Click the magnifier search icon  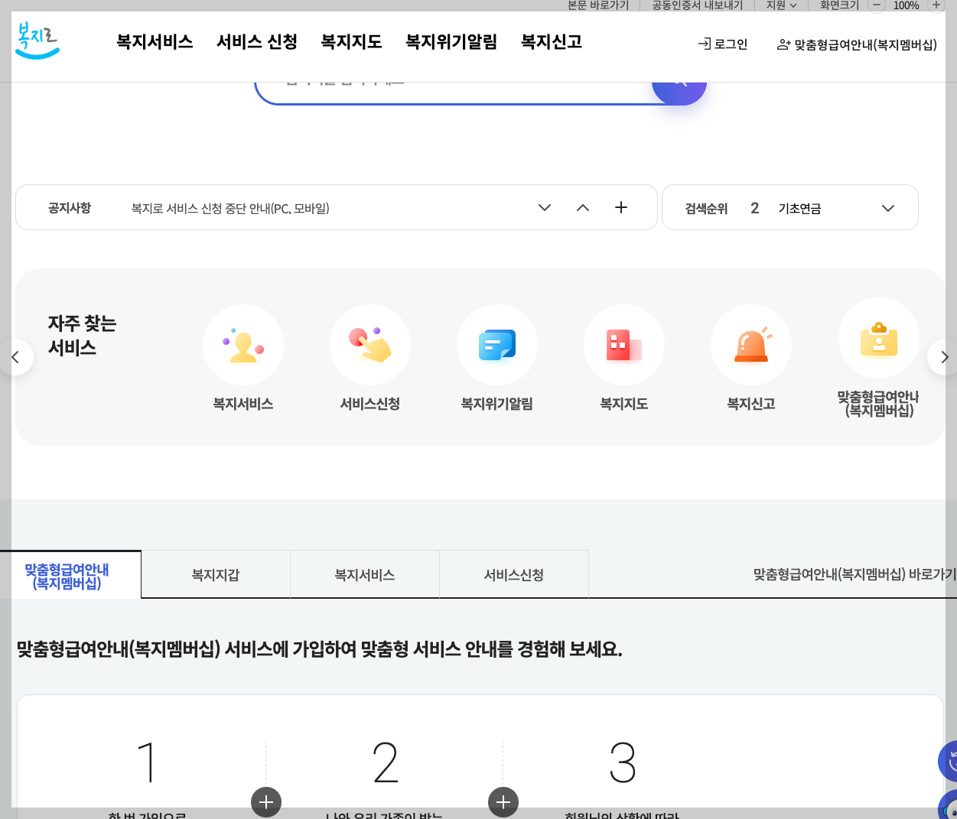679,80
